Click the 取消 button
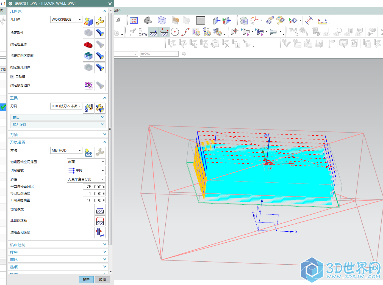Screen dimensions: 383x285 click(102, 279)
